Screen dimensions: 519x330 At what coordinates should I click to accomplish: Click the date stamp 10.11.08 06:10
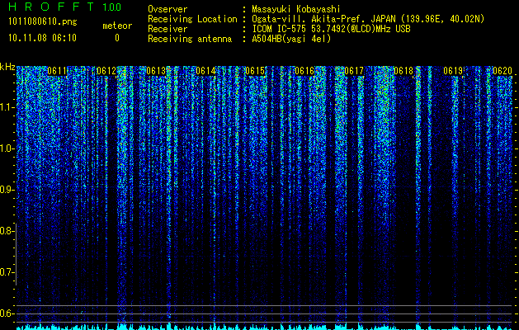coord(42,38)
